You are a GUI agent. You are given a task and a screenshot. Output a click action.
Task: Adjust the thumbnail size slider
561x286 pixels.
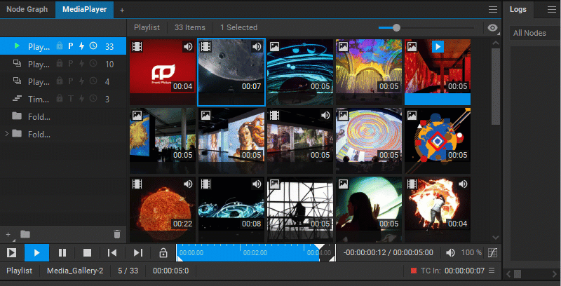[397, 27]
